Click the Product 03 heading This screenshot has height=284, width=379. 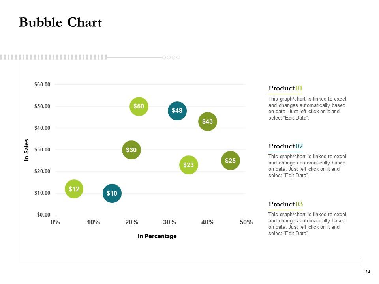point(285,204)
